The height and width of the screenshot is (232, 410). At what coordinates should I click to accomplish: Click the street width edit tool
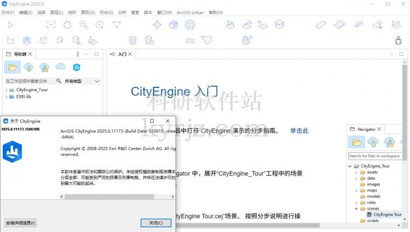coord(339,25)
